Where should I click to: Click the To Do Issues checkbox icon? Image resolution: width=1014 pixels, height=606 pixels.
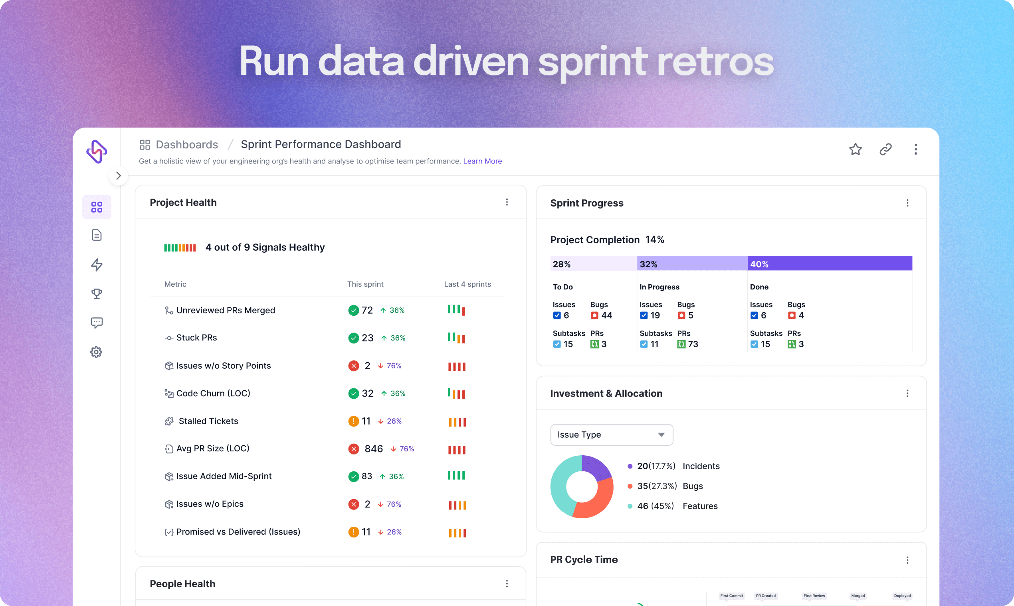[557, 315]
